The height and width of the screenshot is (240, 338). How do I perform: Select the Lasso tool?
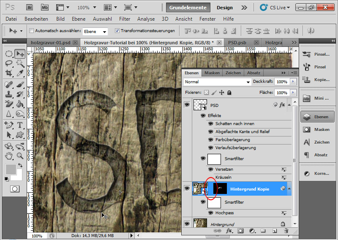click(8, 63)
